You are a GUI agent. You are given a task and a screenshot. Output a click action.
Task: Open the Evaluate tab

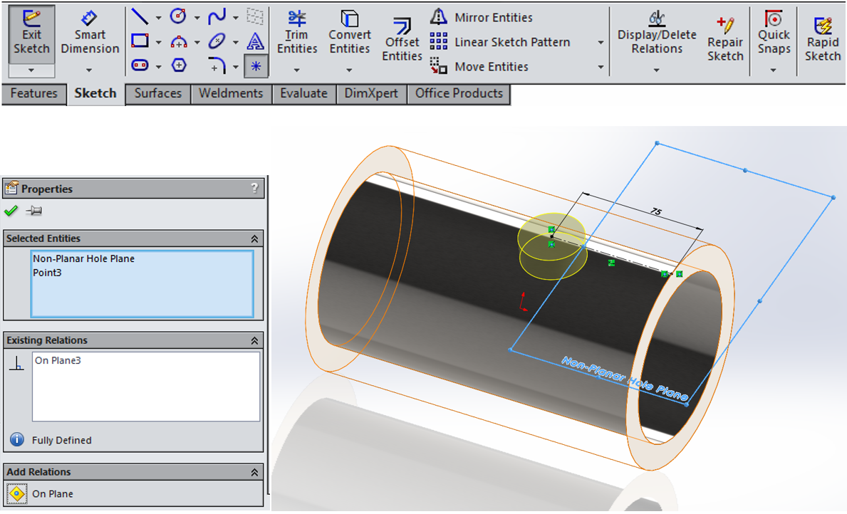point(303,93)
